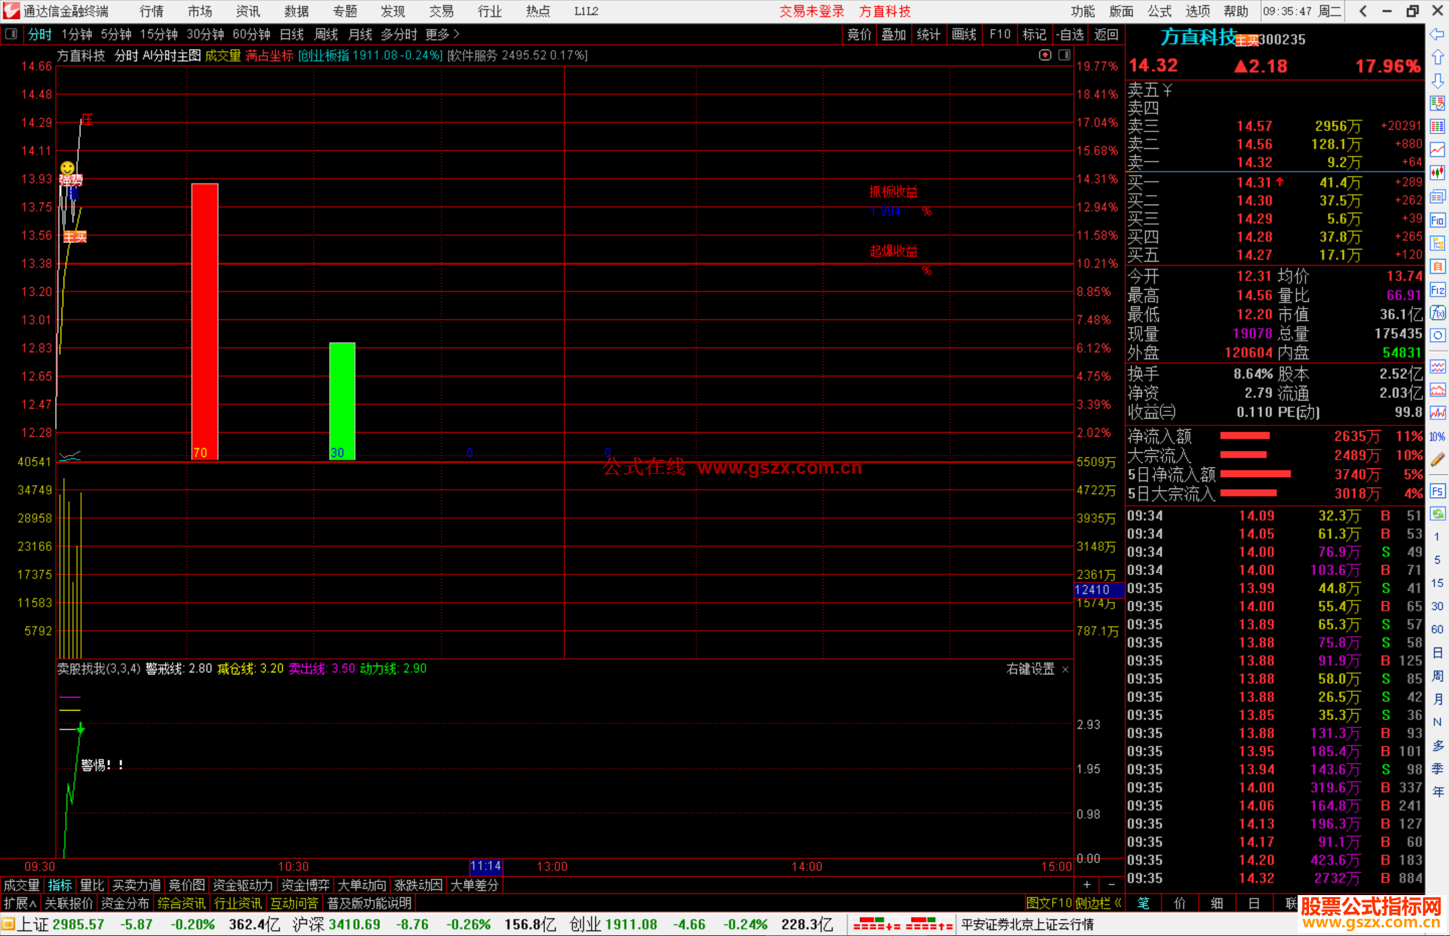Click 右键设置 in indicator panel
The width and height of the screenshot is (1450, 936).
point(1030,669)
